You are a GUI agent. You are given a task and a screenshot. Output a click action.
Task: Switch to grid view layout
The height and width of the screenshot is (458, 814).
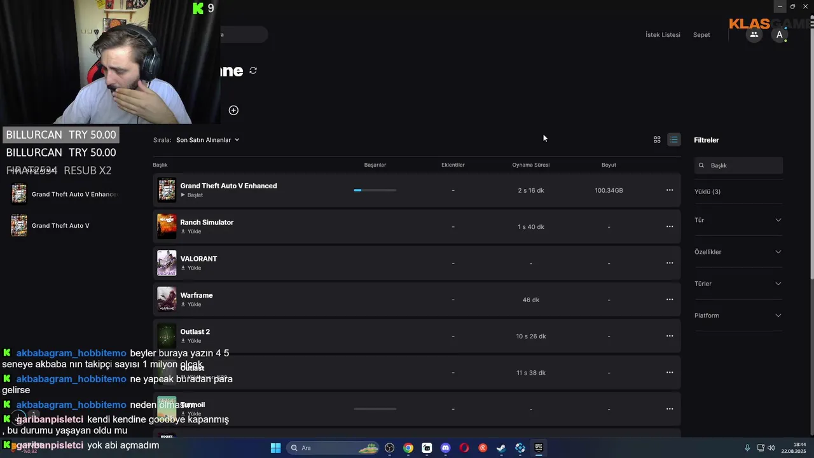(x=657, y=140)
